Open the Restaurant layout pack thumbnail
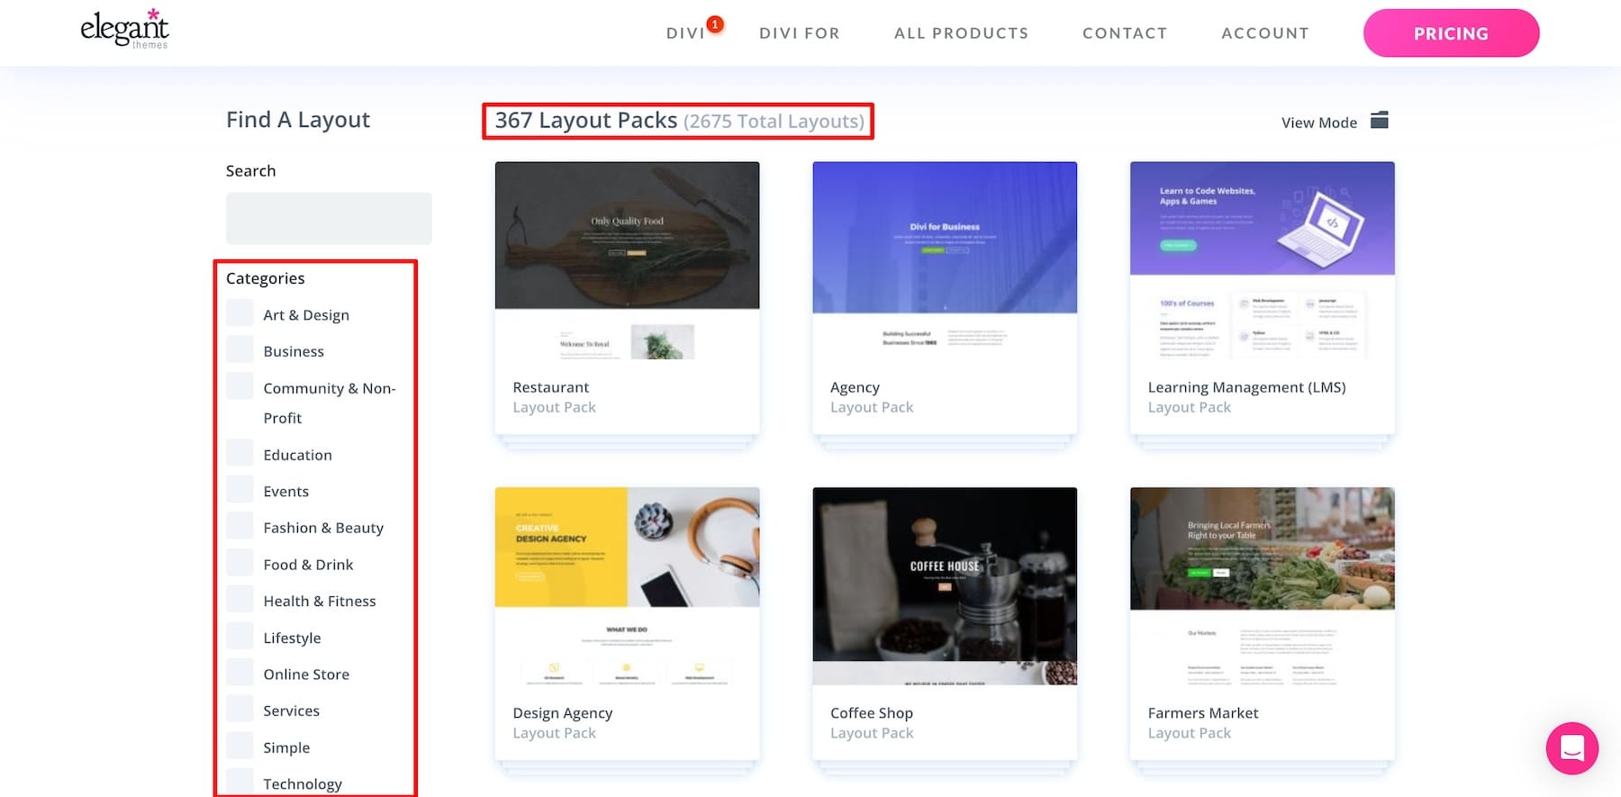This screenshot has height=797, width=1621. point(627,261)
